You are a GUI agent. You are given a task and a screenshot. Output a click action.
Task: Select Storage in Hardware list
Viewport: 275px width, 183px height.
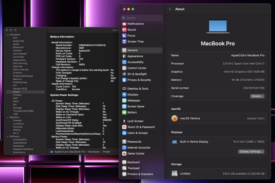[x=18, y=108]
